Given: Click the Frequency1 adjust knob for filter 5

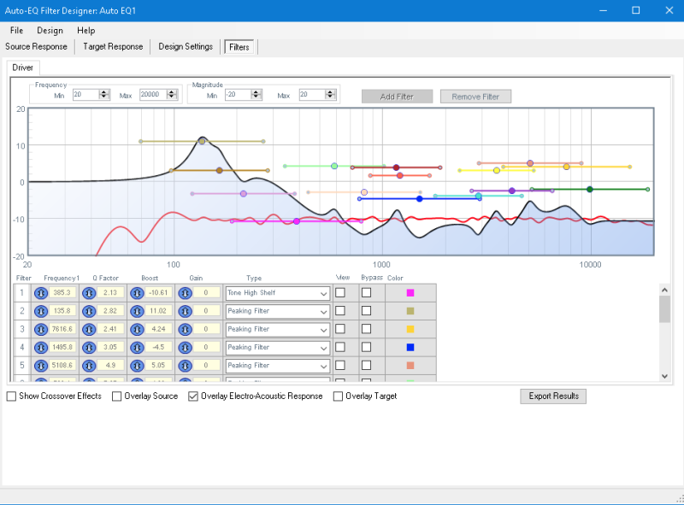Looking at the screenshot, I should click(41, 366).
